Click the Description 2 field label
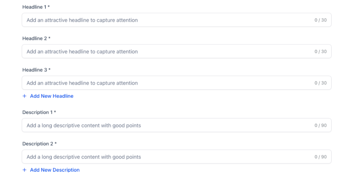348x177 pixels. pyautogui.click(x=38, y=144)
